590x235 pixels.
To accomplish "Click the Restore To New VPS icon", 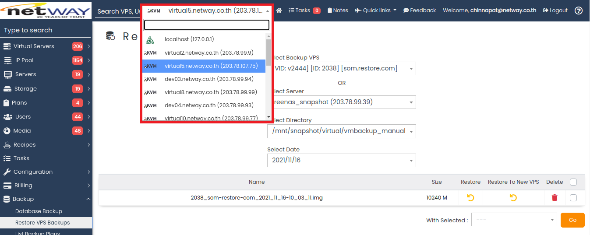I will (x=513, y=198).
